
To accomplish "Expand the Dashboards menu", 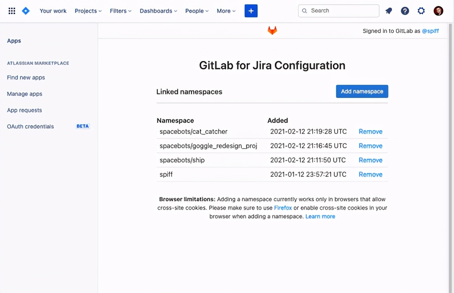I will pos(158,11).
